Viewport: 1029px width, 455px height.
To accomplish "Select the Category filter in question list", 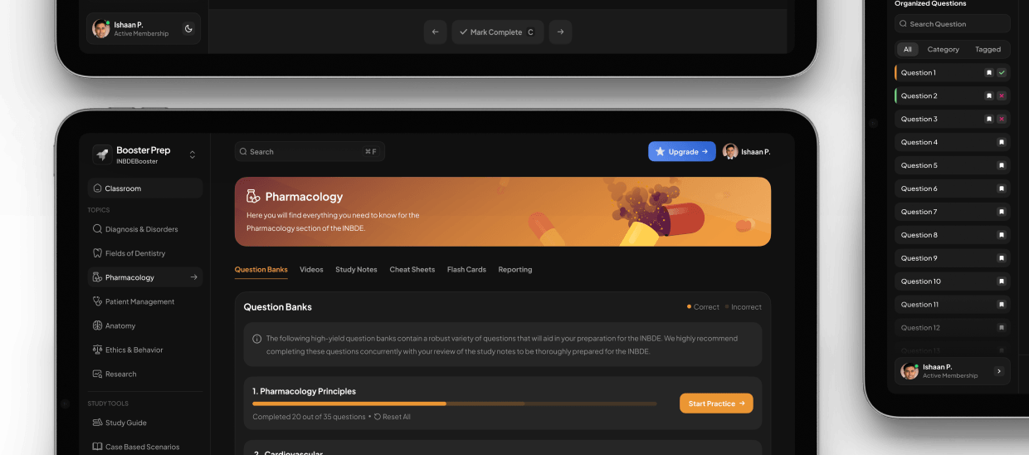I will [x=944, y=50].
